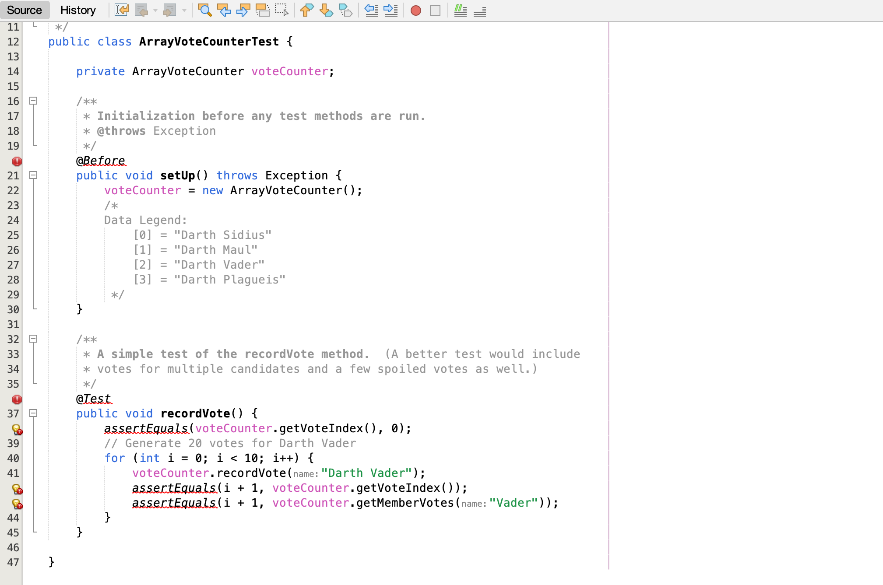Jump to last edit location
883x585 pixels.
tap(121, 11)
